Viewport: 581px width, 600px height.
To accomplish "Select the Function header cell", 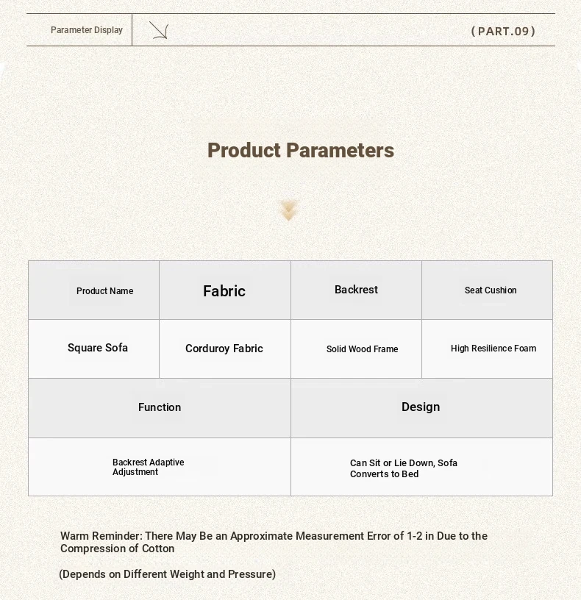I will (x=160, y=408).
